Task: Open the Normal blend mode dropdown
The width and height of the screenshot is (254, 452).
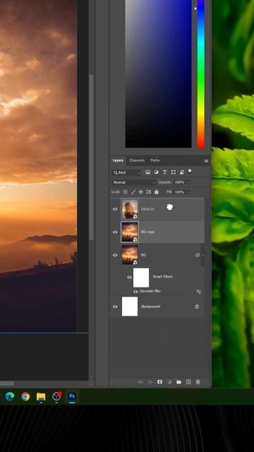Action: point(133,182)
